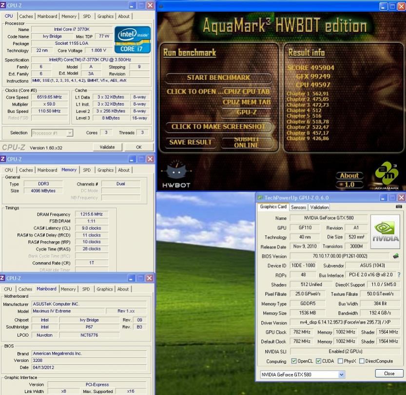Click the HWBOT robot mascot logo
406x395 pixels.
click(176, 174)
